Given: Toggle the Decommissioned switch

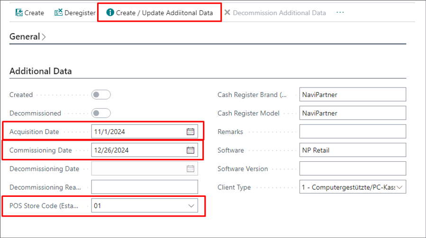Looking at the screenshot, I should (x=101, y=113).
